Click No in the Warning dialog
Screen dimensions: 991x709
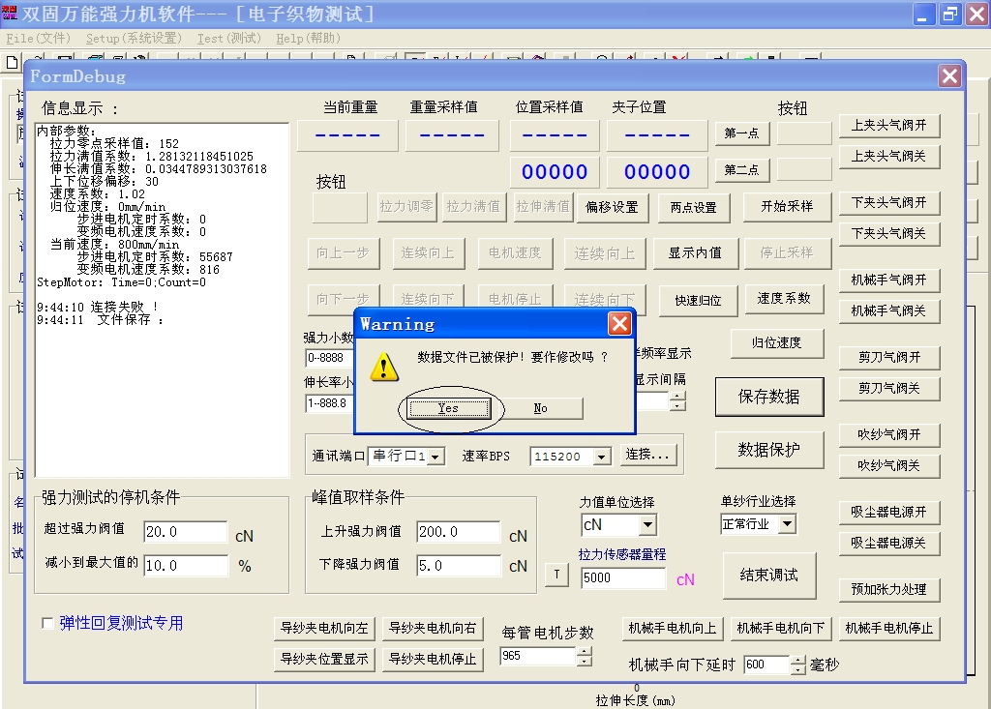coord(540,408)
